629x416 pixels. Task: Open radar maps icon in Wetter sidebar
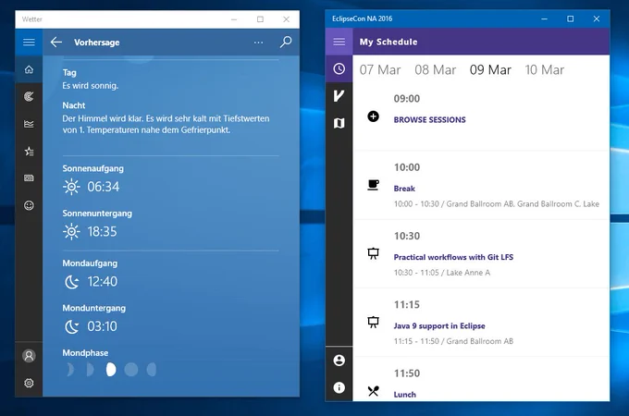29,96
